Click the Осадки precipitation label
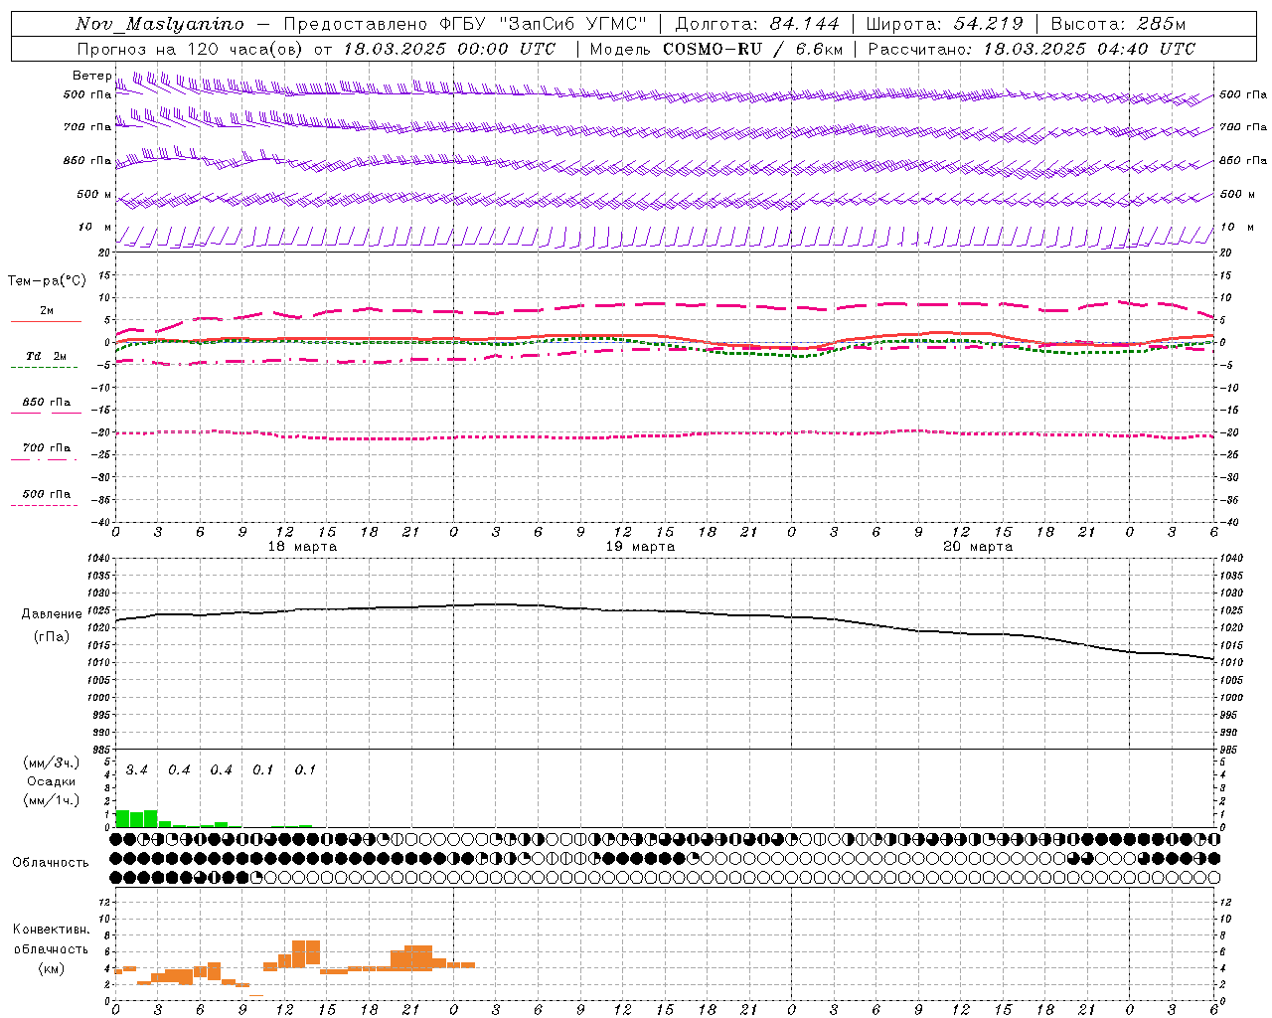 pyautogui.click(x=52, y=781)
